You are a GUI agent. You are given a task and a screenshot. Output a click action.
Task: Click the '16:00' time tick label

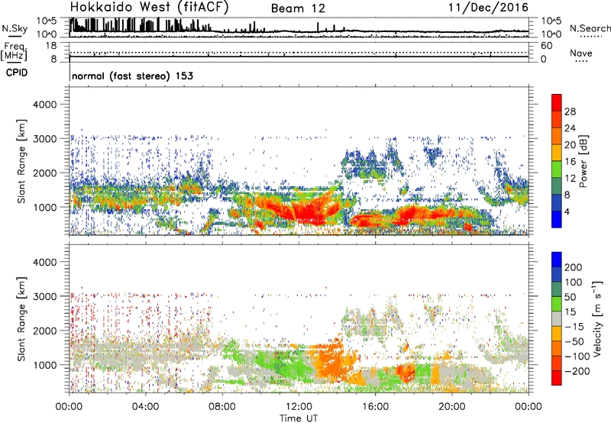(x=375, y=407)
